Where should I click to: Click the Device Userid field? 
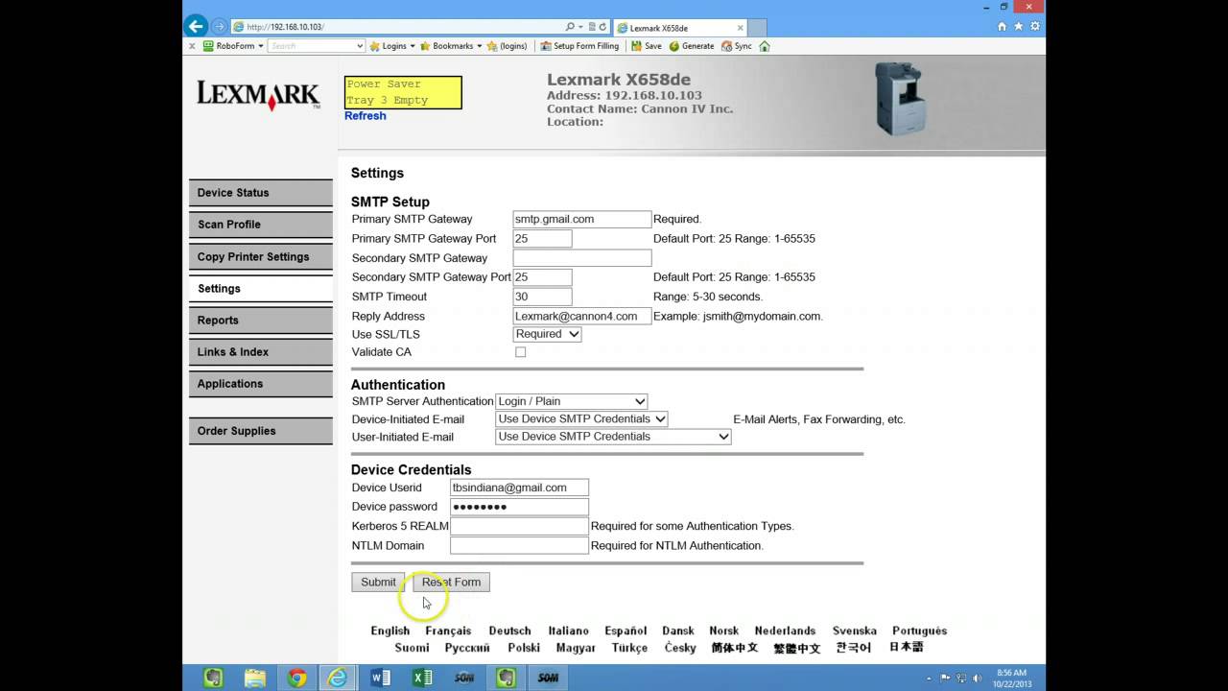pos(519,488)
